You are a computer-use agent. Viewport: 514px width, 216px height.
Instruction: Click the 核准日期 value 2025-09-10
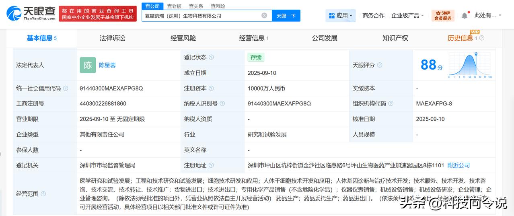(430, 119)
